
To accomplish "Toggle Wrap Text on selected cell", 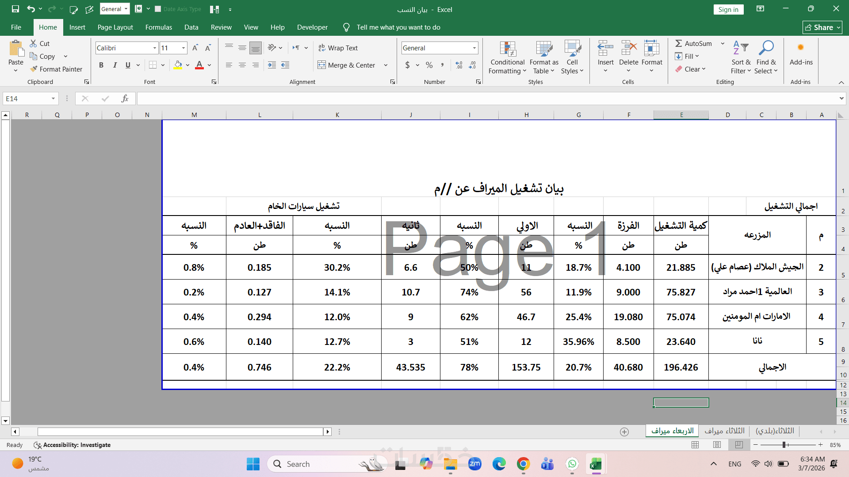I will (338, 48).
